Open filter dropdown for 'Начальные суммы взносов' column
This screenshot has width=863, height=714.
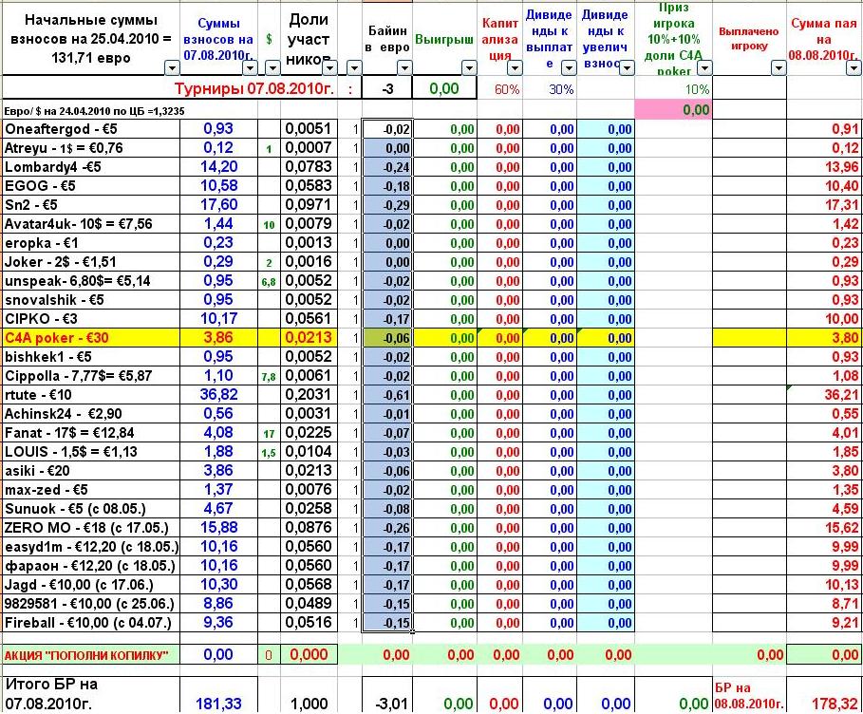(172, 67)
